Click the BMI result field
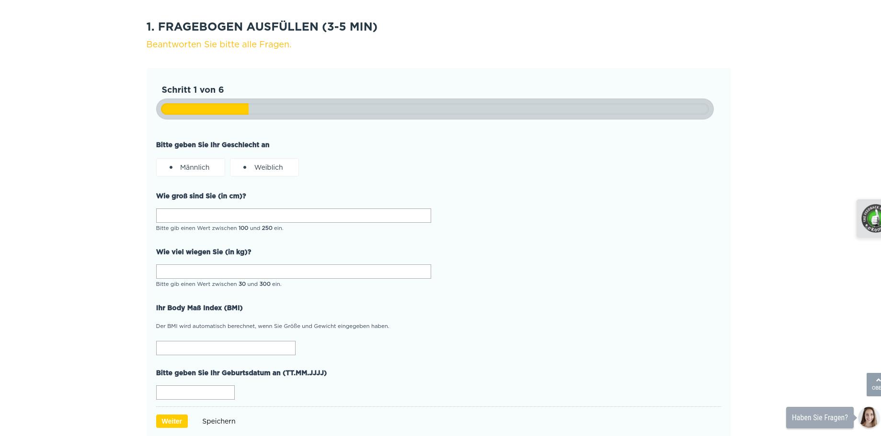The image size is (881, 436). [226, 348]
